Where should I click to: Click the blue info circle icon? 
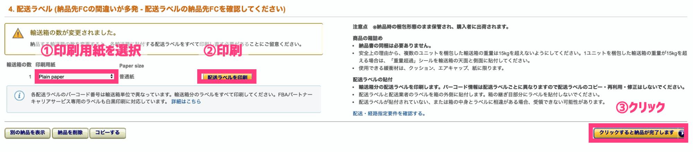[x=19, y=96]
